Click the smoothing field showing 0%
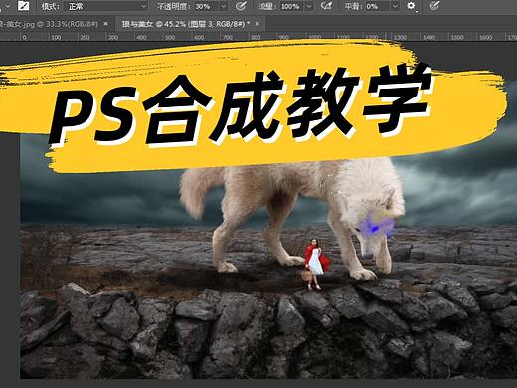Viewport: 517px width, 388px height. (377, 6)
